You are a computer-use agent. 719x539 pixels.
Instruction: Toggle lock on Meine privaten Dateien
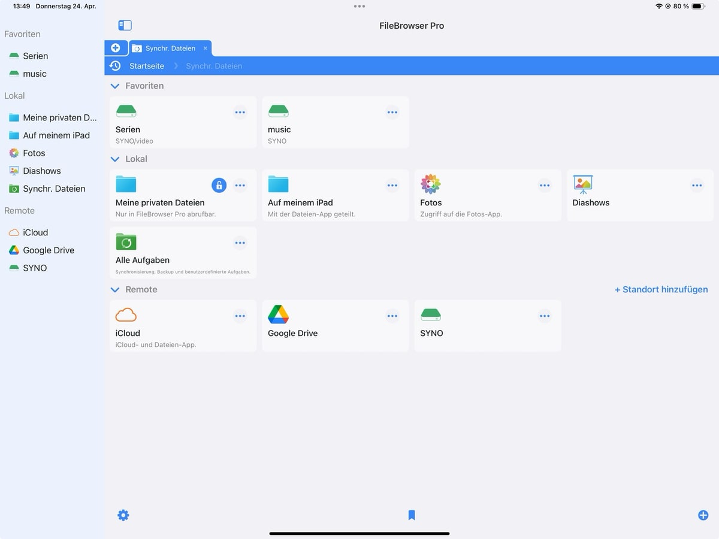coord(219,185)
